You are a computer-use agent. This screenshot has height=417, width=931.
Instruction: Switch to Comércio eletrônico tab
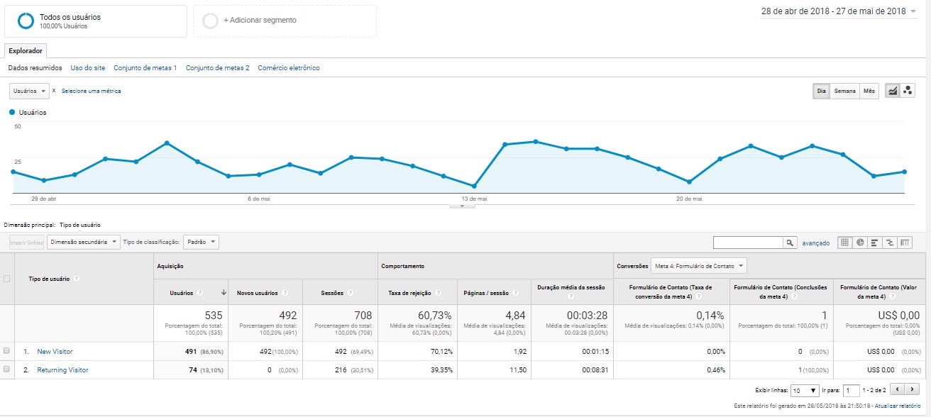tap(289, 68)
